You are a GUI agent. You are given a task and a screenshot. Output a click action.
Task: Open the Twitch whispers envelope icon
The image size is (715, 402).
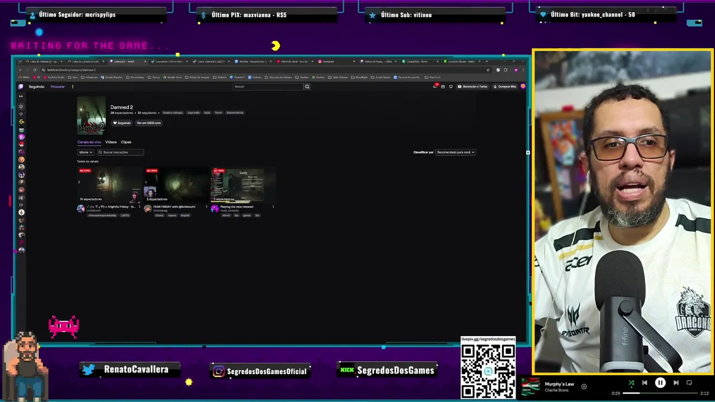(443, 87)
